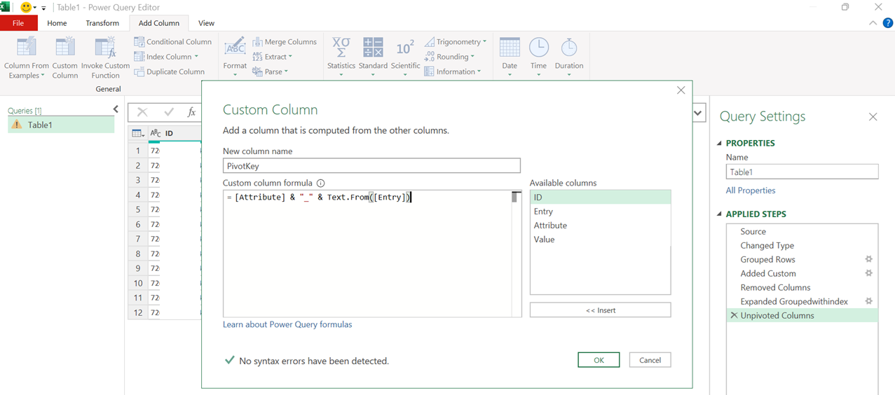Image resolution: width=895 pixels, height=395 pixels.
Task: Click the formula info icon
Action: click(321, 183)
